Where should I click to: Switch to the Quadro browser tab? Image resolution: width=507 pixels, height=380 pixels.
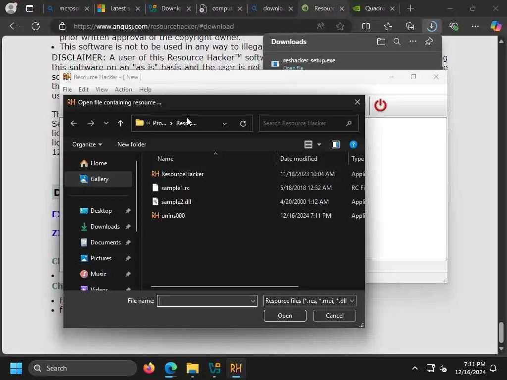(x=374, y=8)
